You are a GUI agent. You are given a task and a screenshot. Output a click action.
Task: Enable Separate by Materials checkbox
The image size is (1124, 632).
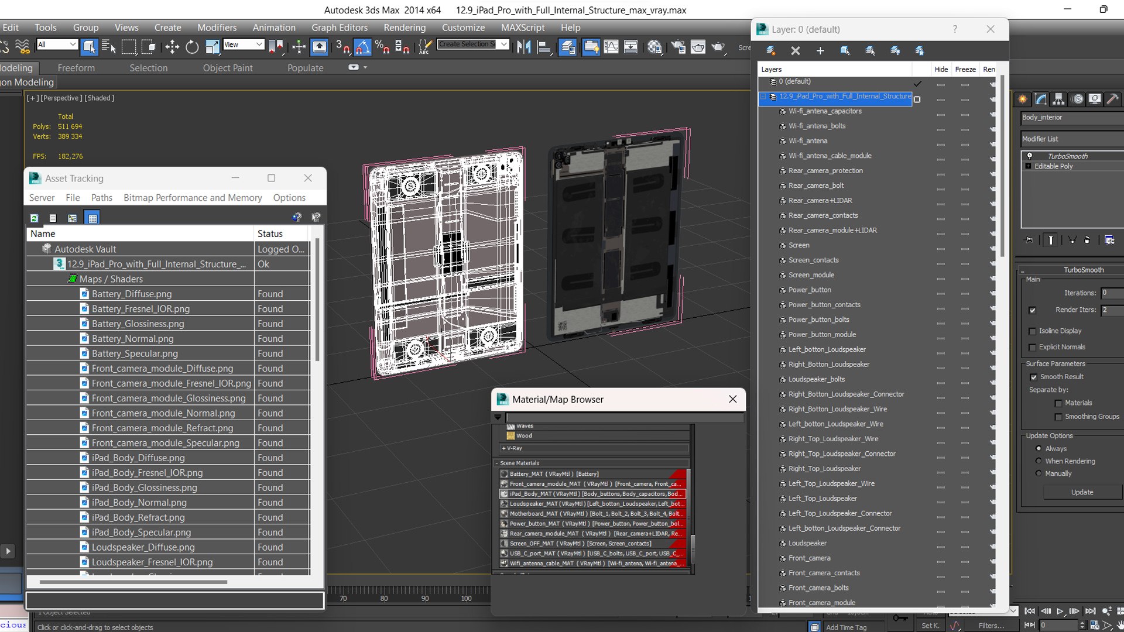1058,403
